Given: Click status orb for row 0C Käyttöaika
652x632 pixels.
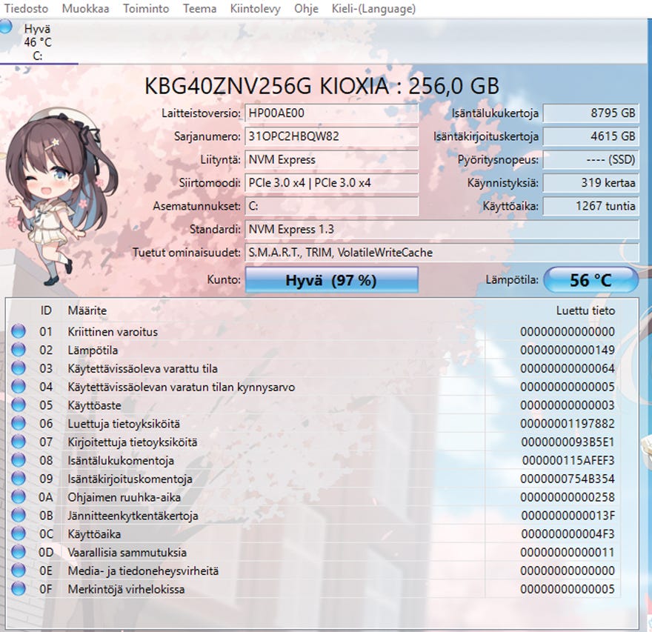Looking at the screenshot, I should (19, 533).
